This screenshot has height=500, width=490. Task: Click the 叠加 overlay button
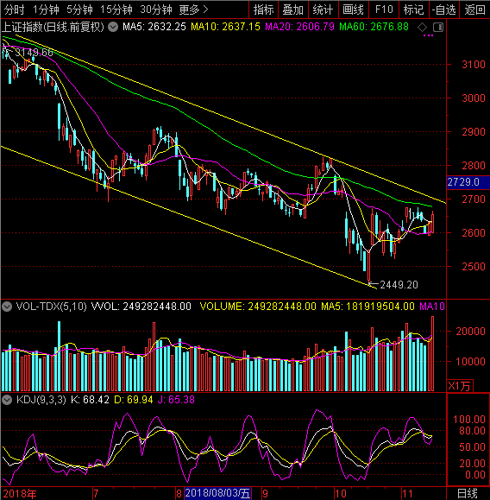point(293,9)
